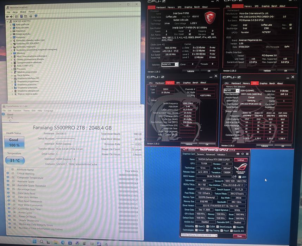Toggle the DirectCompute checkbox in GPU-Z

[x=218, y=227]
